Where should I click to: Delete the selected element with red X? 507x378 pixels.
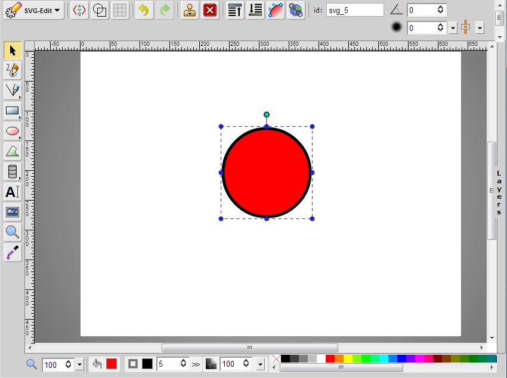coord(210,10)
